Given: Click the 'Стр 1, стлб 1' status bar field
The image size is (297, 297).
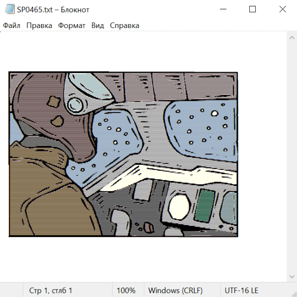Looking at the screenshot, I should (50, 290).
